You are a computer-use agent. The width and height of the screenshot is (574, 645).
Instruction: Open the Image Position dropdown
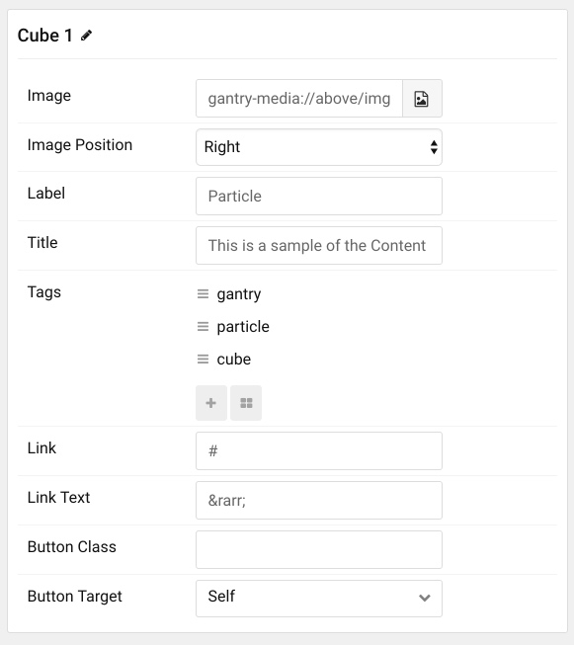pos(319,147)
